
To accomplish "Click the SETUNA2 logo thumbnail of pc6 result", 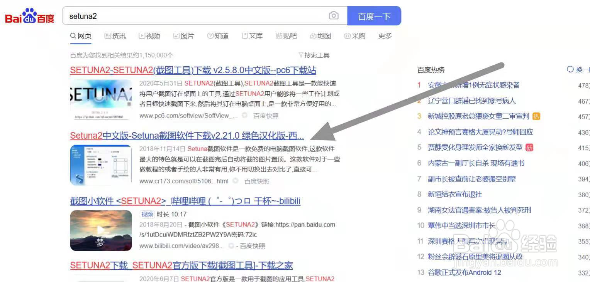I will 101,100.
